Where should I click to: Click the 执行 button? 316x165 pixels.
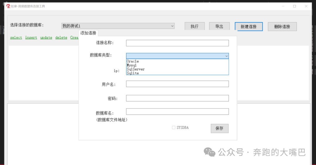pyautogui.click(x=195, y=26)
